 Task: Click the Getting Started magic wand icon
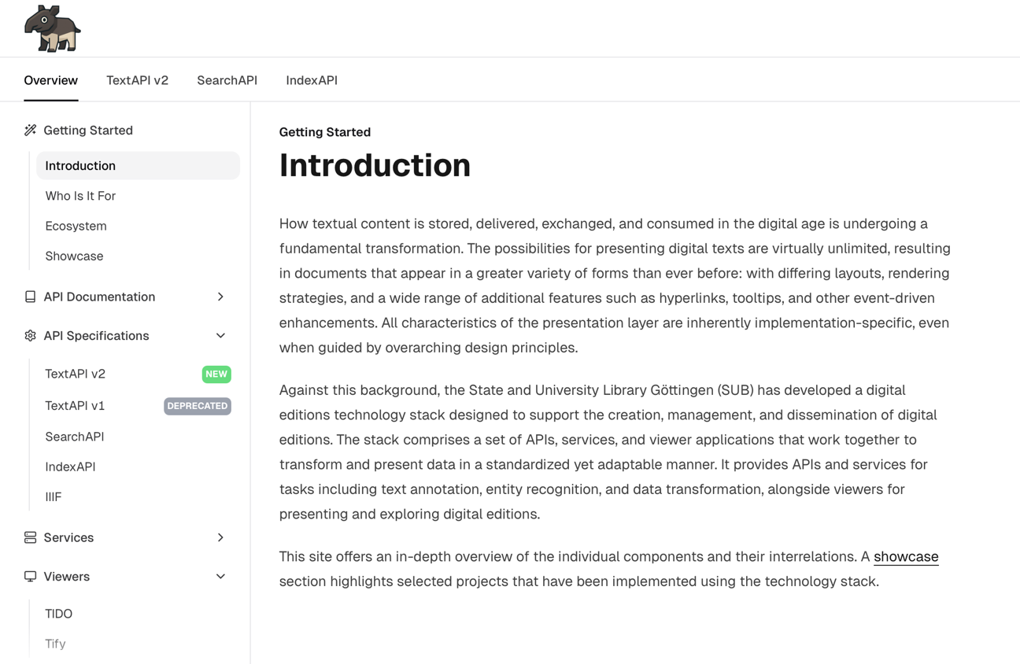(31, 131)
